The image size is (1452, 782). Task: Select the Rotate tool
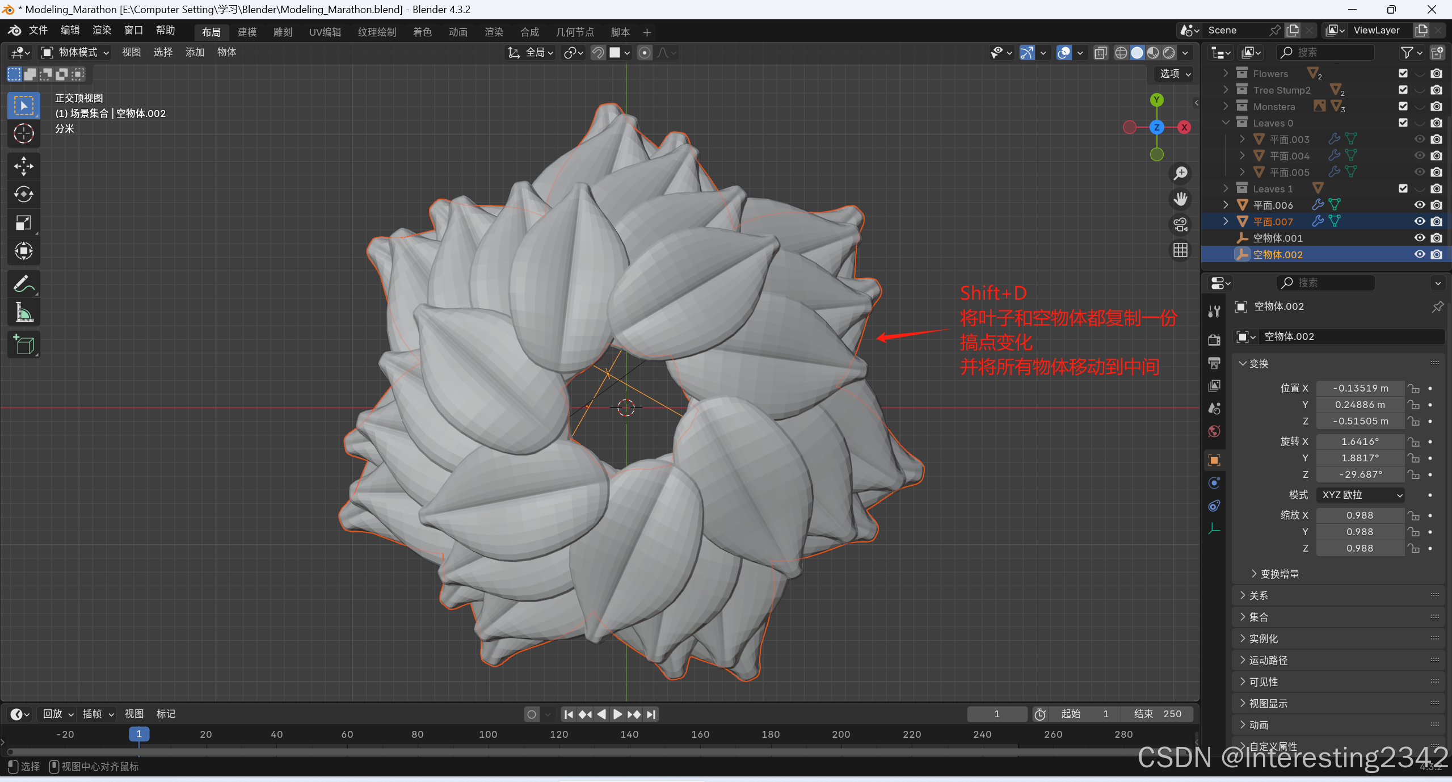coord(23,195)
